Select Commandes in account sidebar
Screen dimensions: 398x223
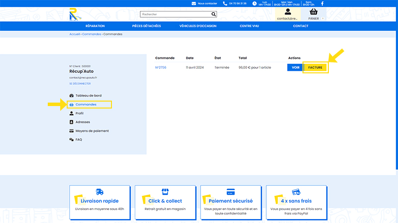pyautogui.click(x=86, y=105)
